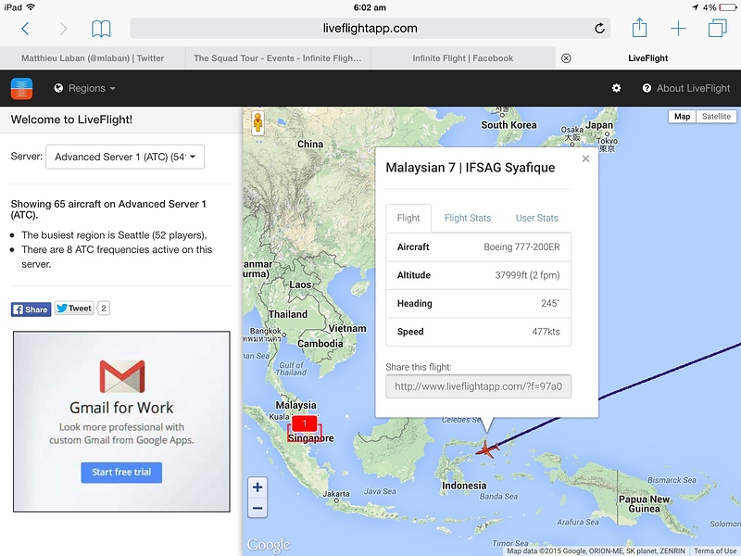Click the Gmail envelope logo in ad
The width and height of the screenshot is (741, 556).
[x=122, y=376]
